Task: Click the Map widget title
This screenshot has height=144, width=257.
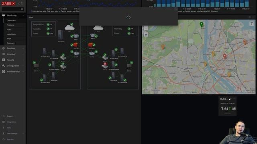Action: click(x=31, y=17)
